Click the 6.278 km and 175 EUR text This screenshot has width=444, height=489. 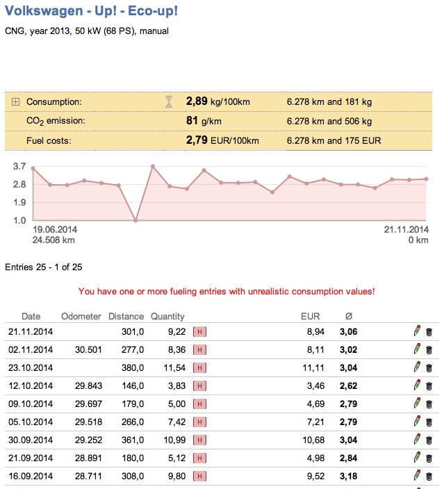(334, 140)
